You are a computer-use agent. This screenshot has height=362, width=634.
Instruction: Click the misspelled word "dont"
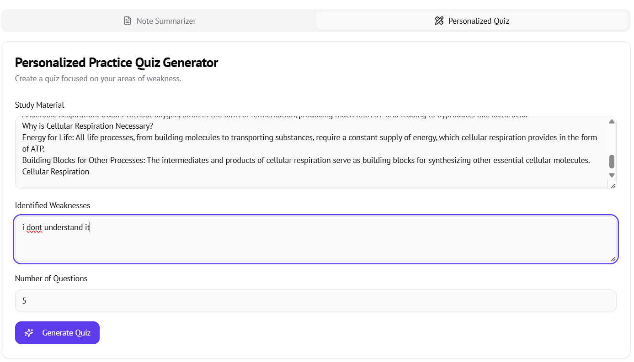tap(34, 227)
